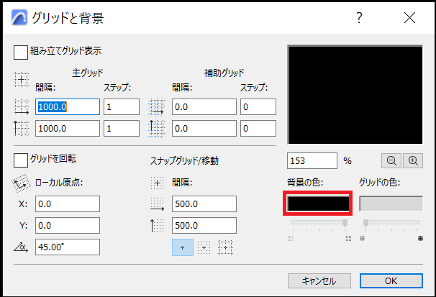This screenshot has height=297, width=436.
Task: Click grid color intensity slider handle
Action: [x=366, y=223]
